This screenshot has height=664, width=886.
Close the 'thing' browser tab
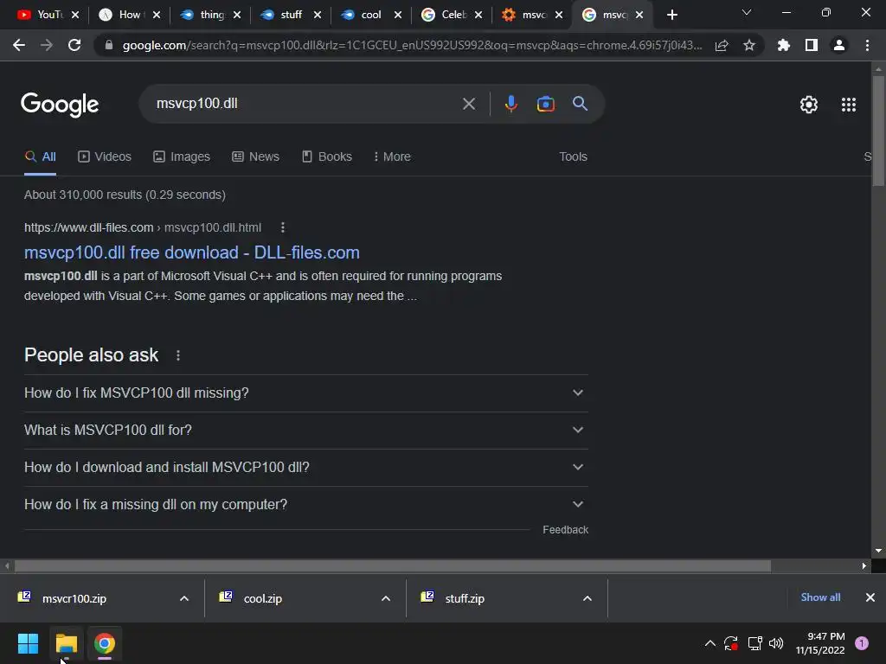237,16
